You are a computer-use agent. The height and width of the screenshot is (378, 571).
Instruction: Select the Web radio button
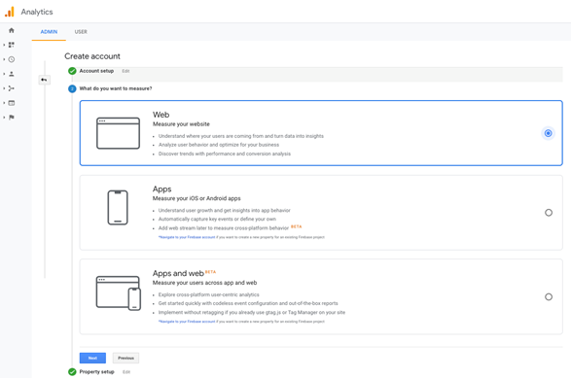pyautogui.click(x=548, y=133)
